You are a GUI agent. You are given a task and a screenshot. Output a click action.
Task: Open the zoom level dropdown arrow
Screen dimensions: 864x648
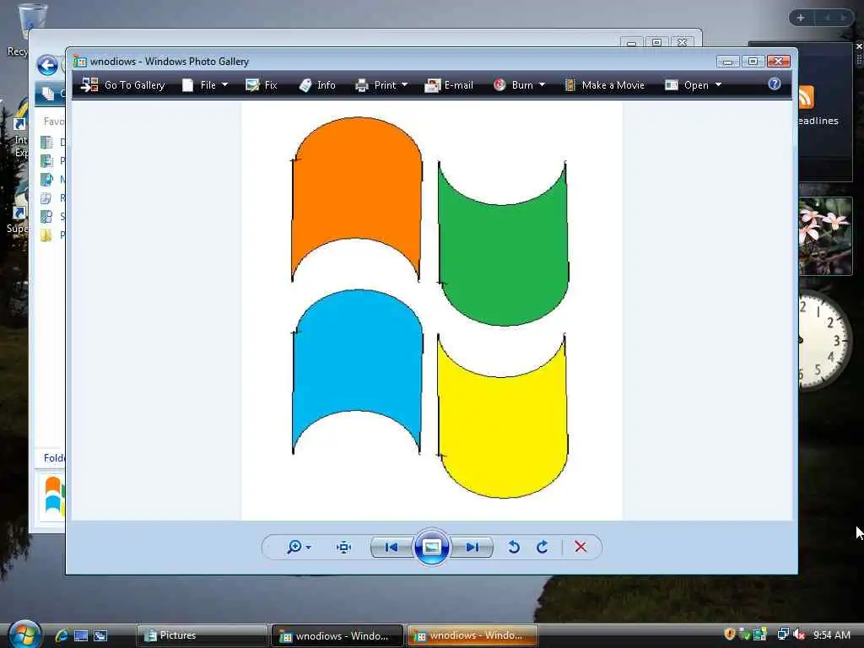308,547
